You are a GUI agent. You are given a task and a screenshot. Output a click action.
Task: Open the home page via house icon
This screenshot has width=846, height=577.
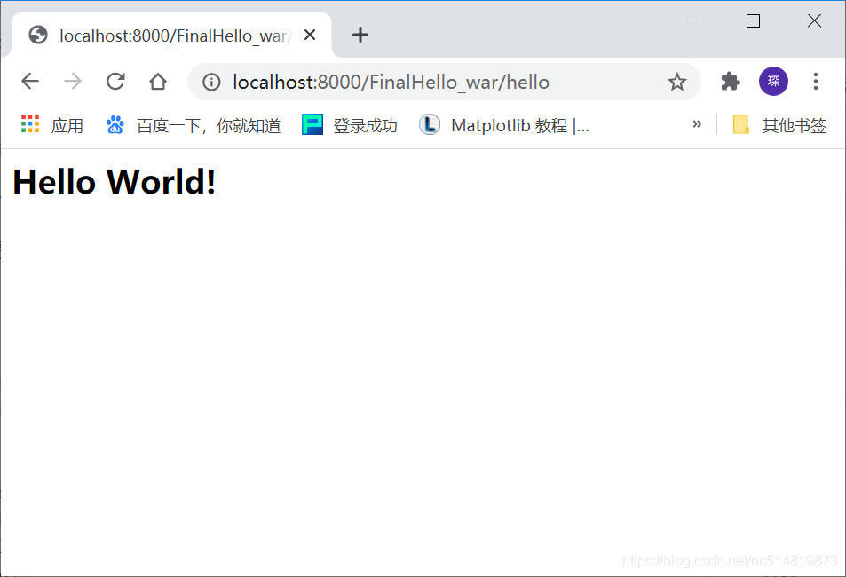click(x=158, y=82)
